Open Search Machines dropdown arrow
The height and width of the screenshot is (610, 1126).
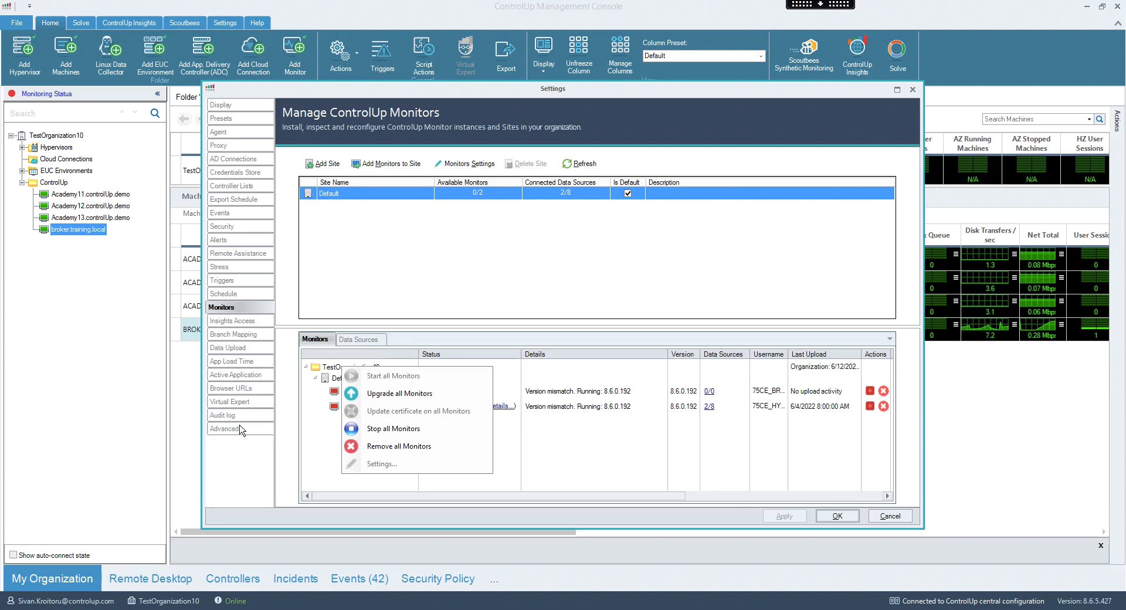click(x=1089, y=119)
